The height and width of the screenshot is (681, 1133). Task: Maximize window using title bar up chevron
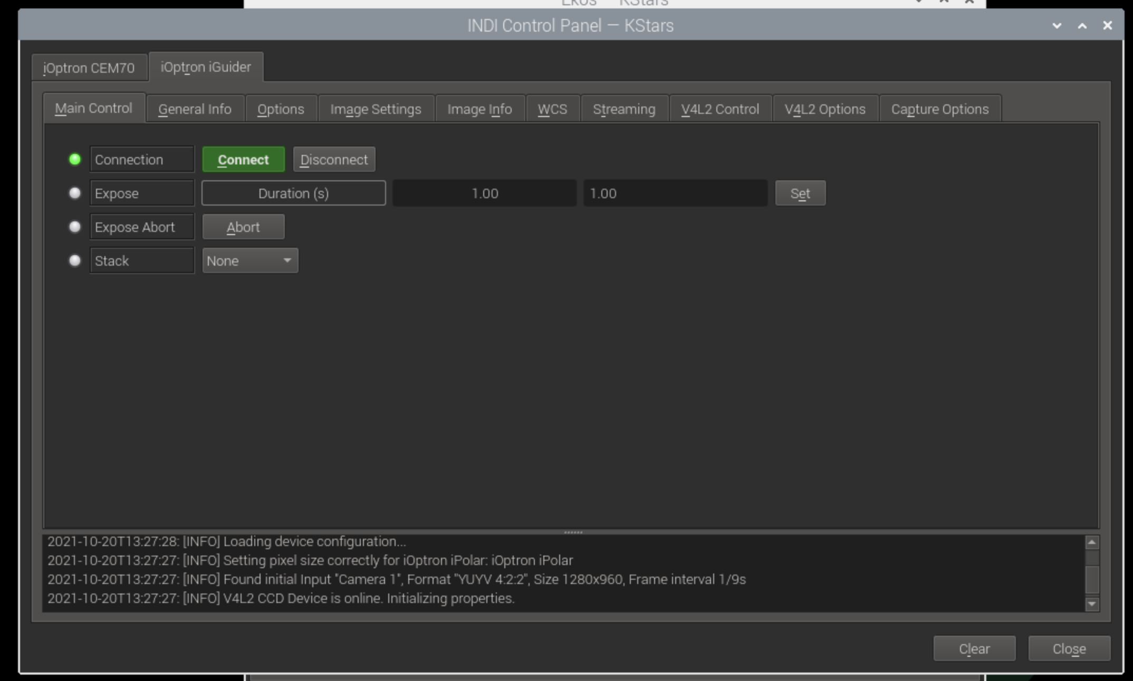pyautogui.click(x=1082, y=25)
